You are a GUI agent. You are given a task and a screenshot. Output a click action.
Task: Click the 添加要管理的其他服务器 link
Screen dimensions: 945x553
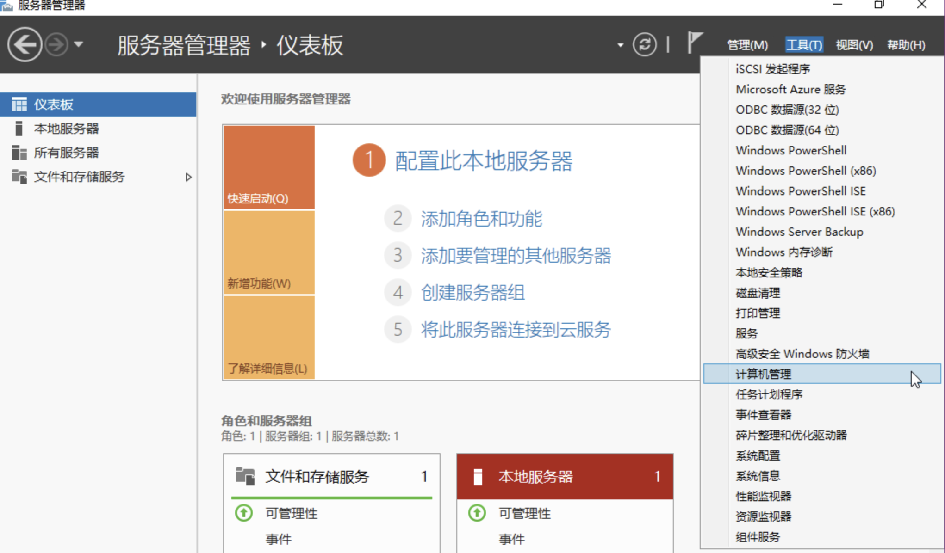point(516,255)
